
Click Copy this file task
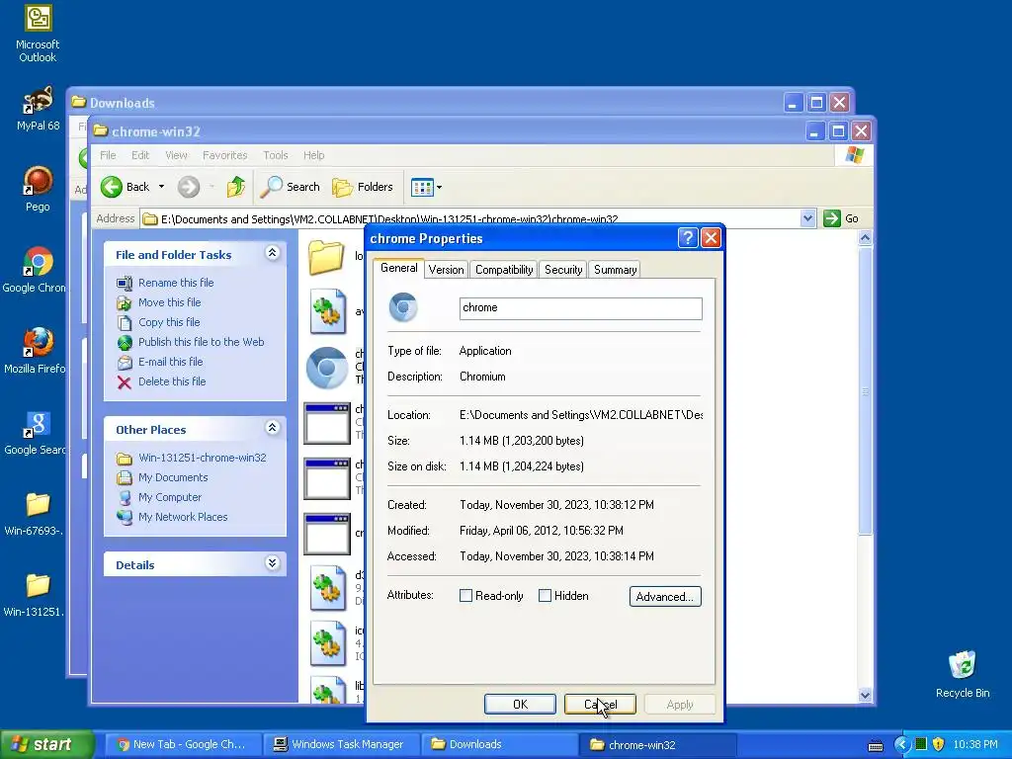point(169,322)
